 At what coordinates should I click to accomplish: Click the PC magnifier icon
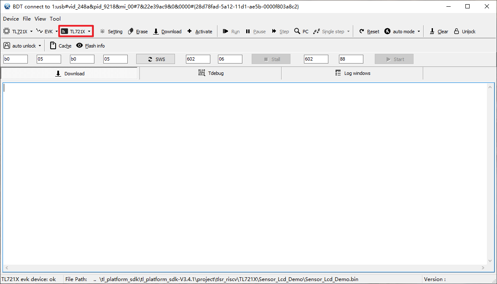coord(297,32)
